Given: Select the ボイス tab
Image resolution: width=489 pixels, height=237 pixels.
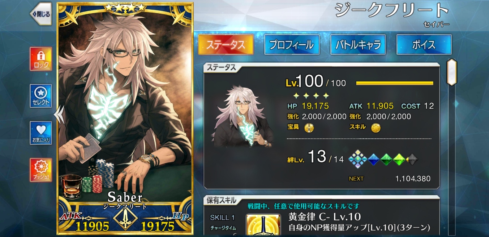Looking at the screenshot, I should point(424,45).
